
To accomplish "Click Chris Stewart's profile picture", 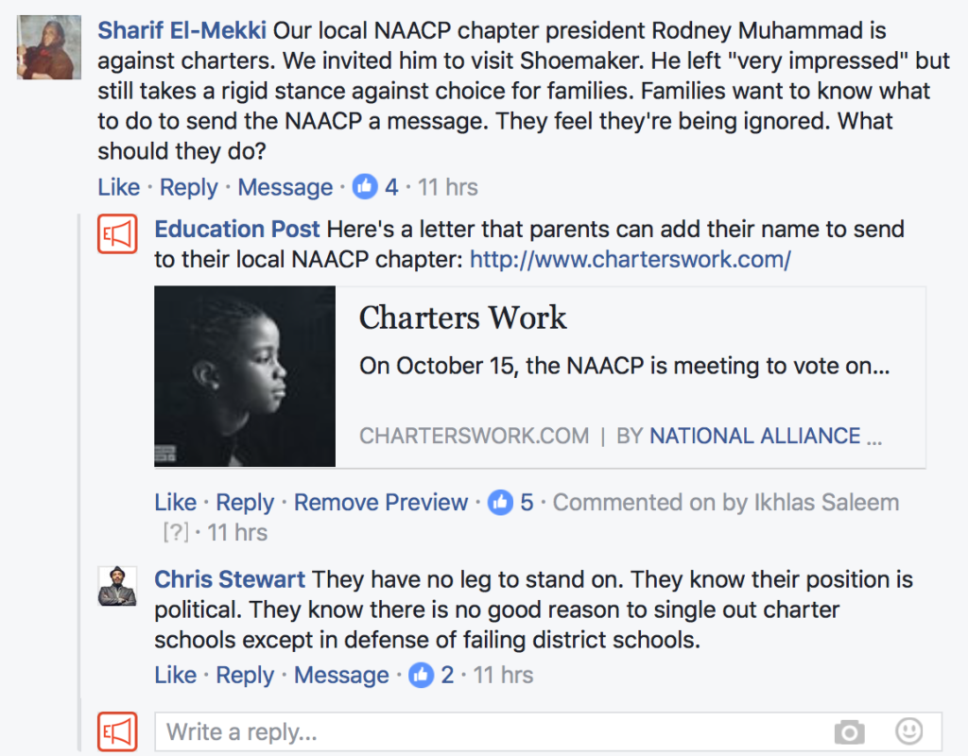I will [118, 586].
